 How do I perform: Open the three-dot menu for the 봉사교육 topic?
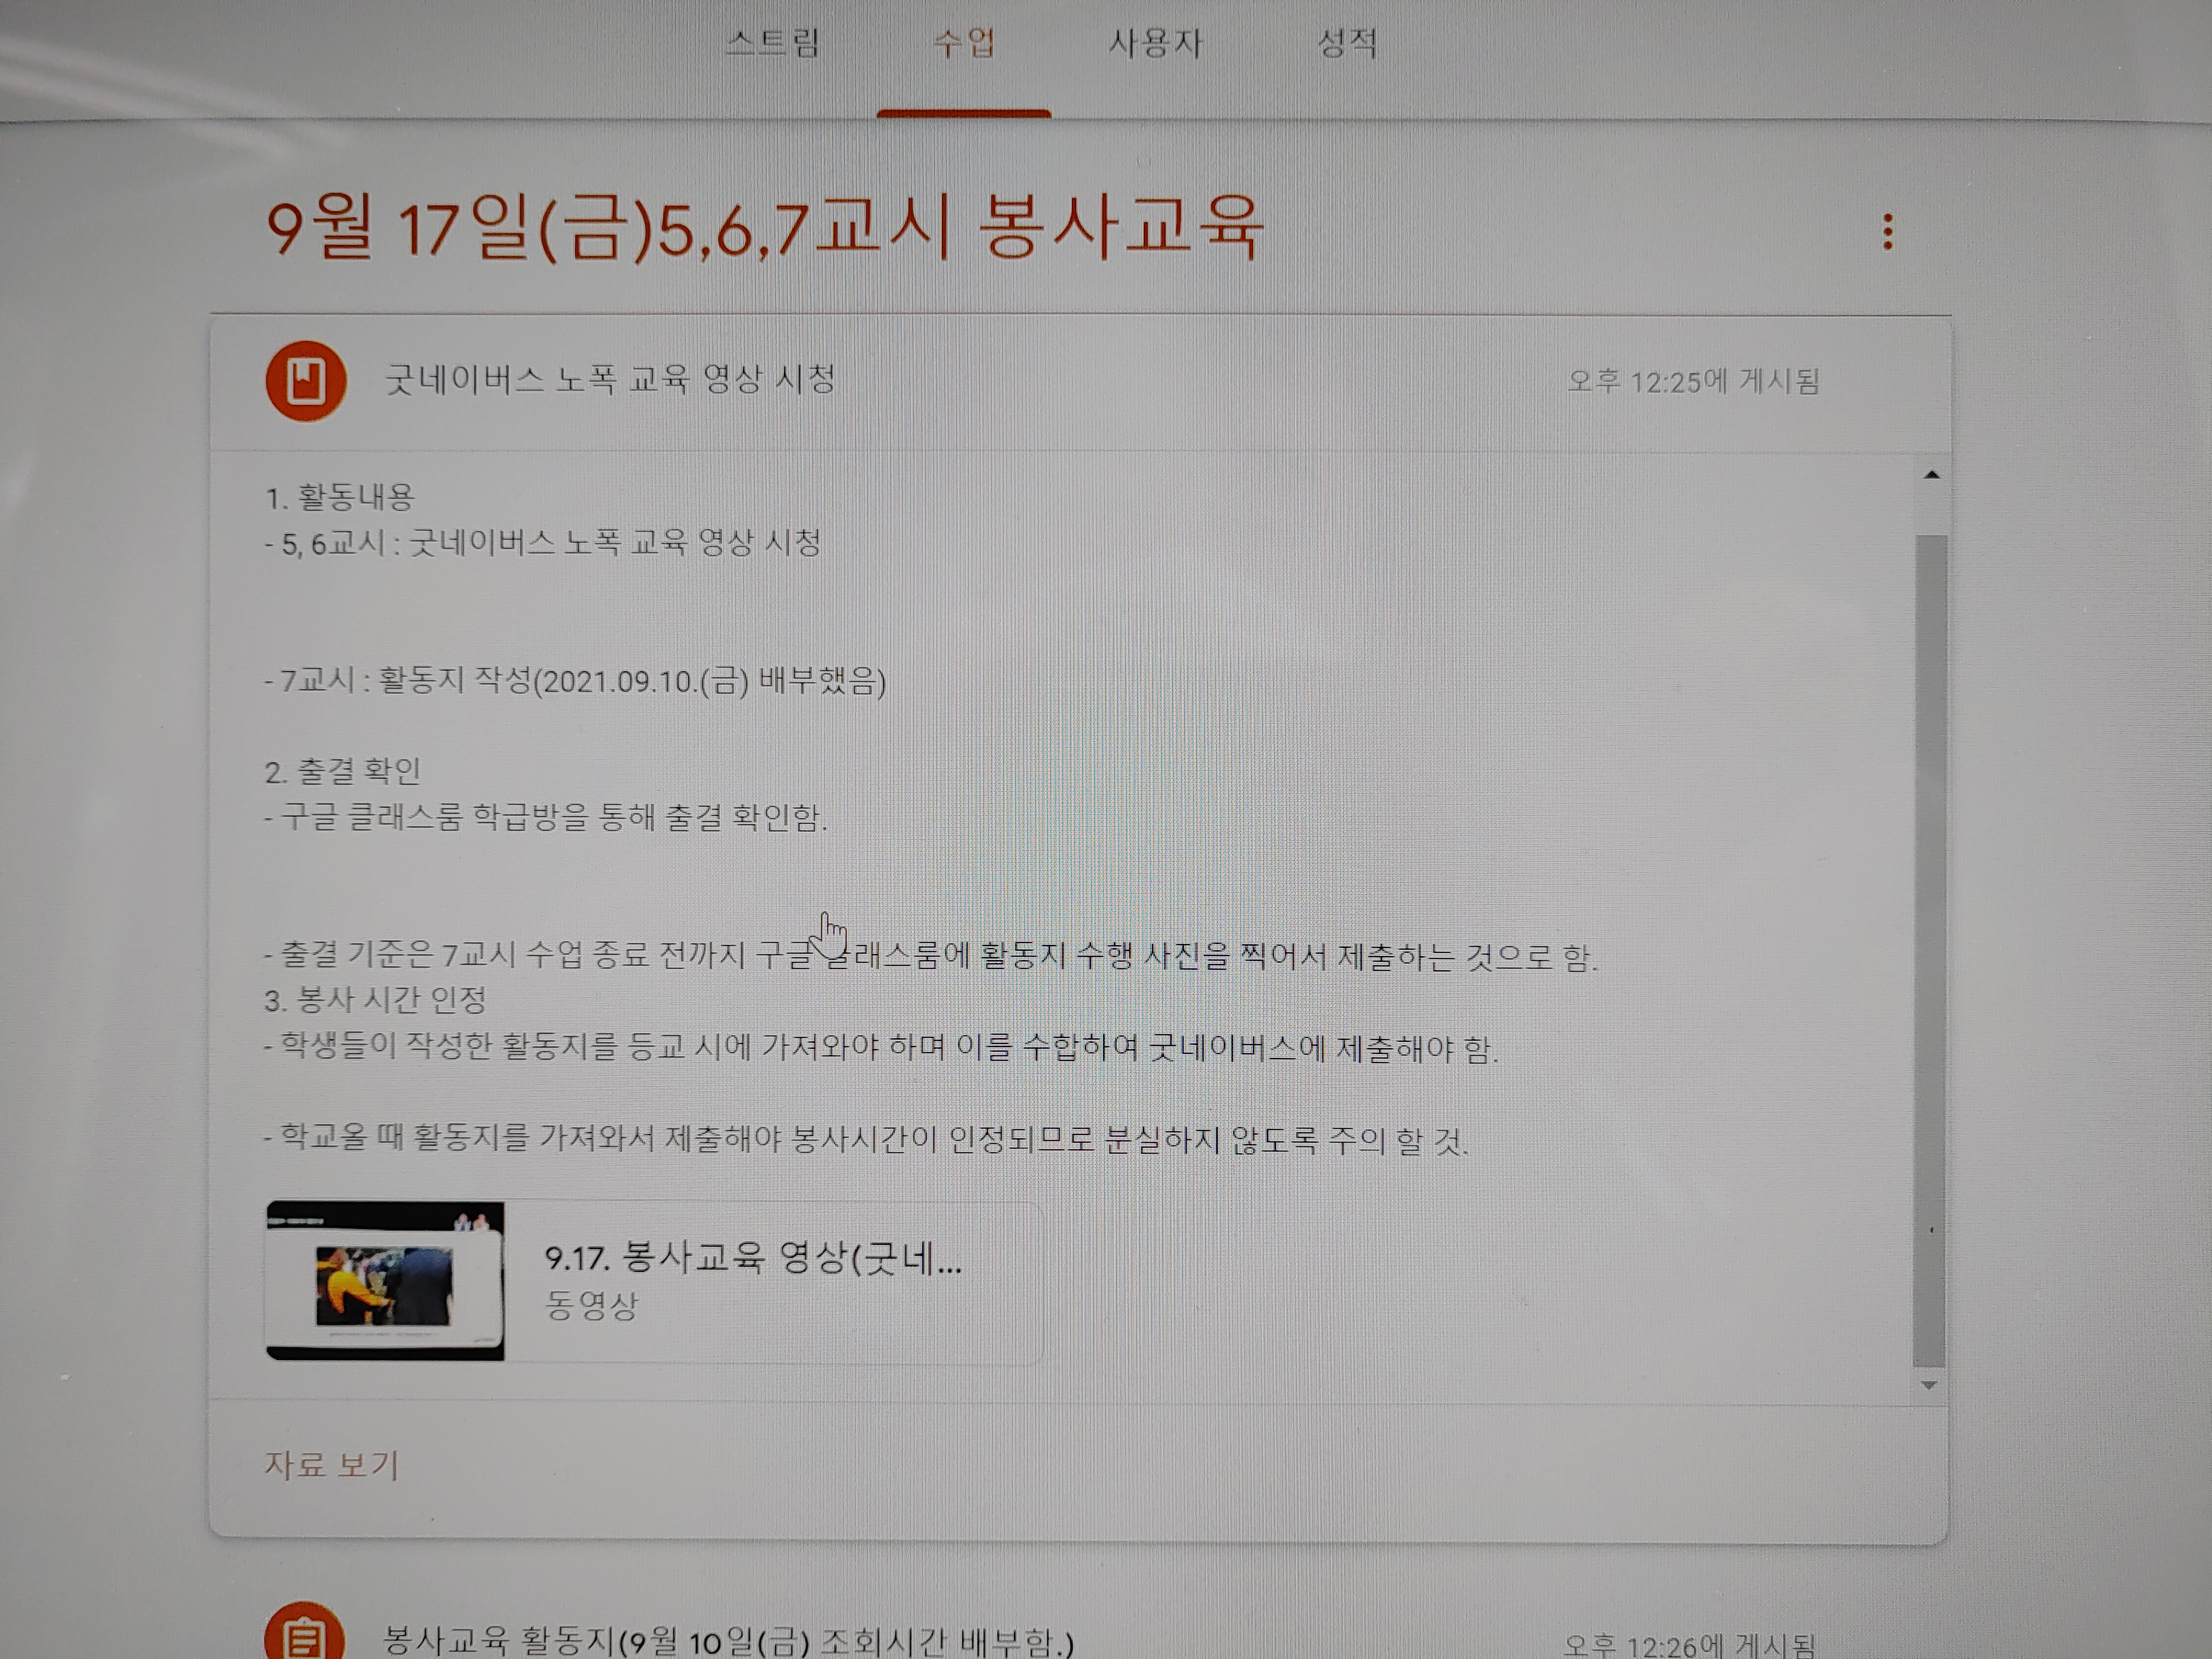[x=1887, y=232]
